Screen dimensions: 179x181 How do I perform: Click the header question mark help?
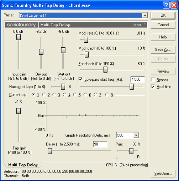pyautogui.click(x=144, y=25)
